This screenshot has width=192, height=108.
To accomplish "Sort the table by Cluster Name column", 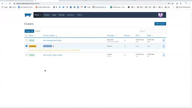I will click(50, 35).
